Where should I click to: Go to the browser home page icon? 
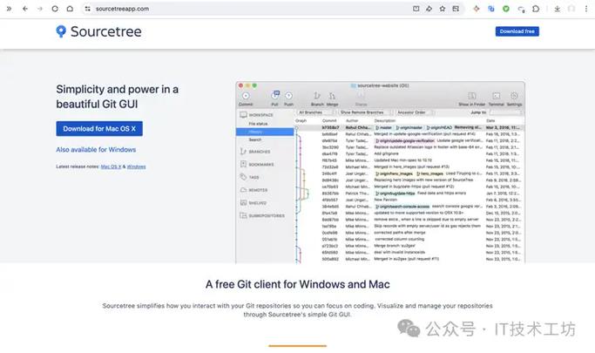(70, 9)
